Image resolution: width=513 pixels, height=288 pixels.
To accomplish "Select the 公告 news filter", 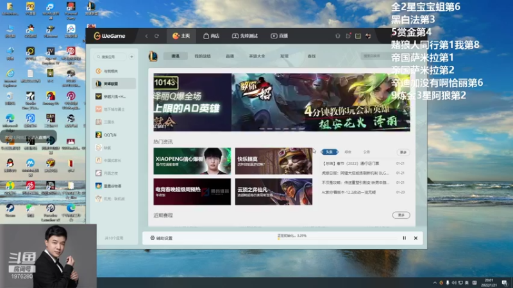I will coord(366,152).
